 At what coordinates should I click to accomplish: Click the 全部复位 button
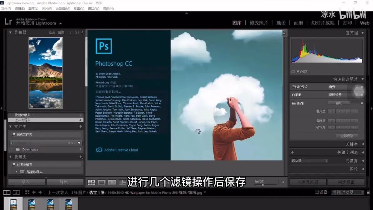pyautogui.click(x=347, y=136)
